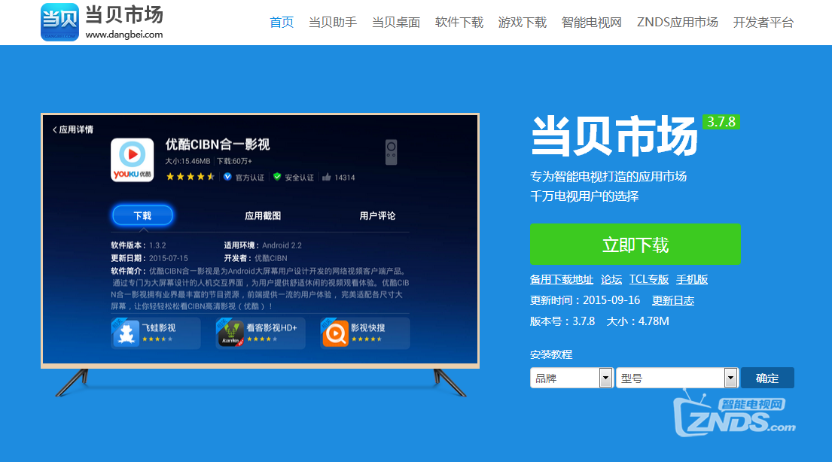
Task: Follow the 备用下载地址 link
Action: click(562, 280)
